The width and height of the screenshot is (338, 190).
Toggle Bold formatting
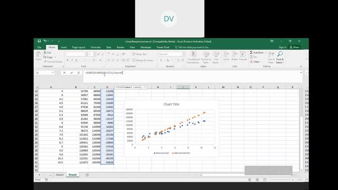point(68,60)
